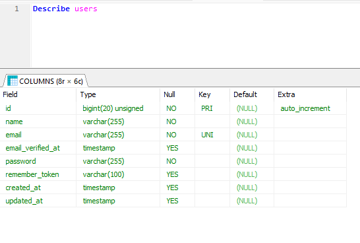
Task: Click the empty Key cell in name row
Action: (212, 121)
